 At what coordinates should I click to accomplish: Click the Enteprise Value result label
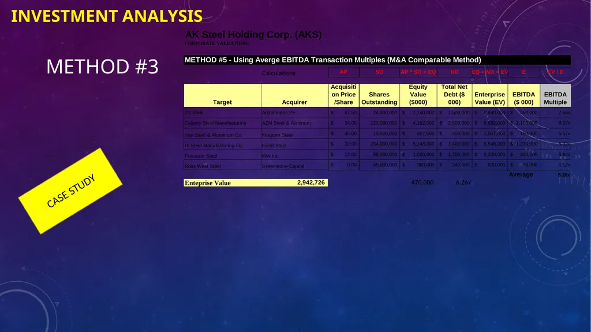pos(208,183)
